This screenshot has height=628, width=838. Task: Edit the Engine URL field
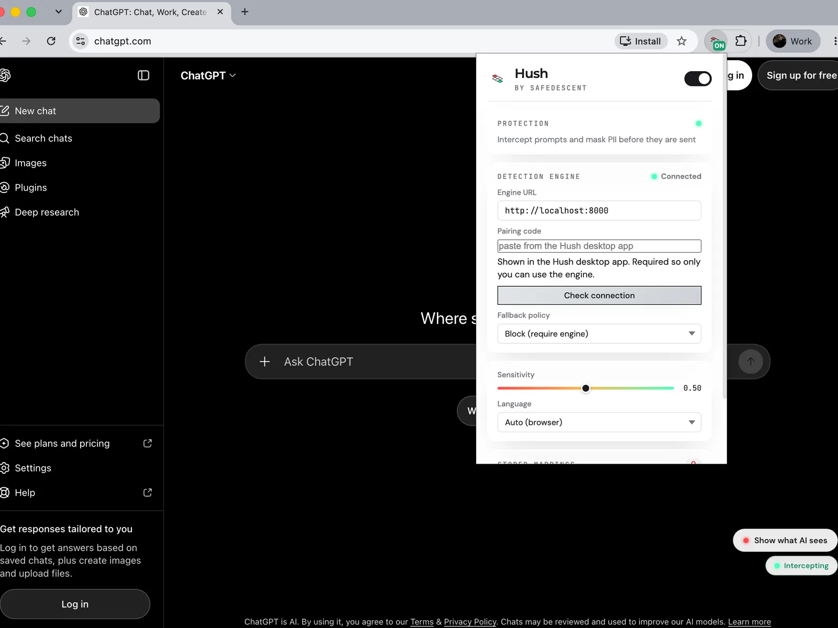pos(599,210)
